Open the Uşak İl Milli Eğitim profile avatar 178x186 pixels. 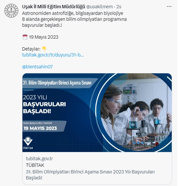[x=11, y=11]
